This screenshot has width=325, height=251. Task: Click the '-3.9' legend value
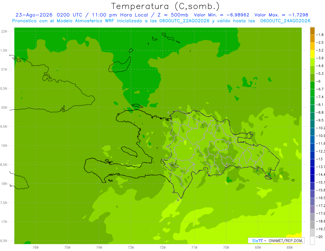click(x=320, y=58)
